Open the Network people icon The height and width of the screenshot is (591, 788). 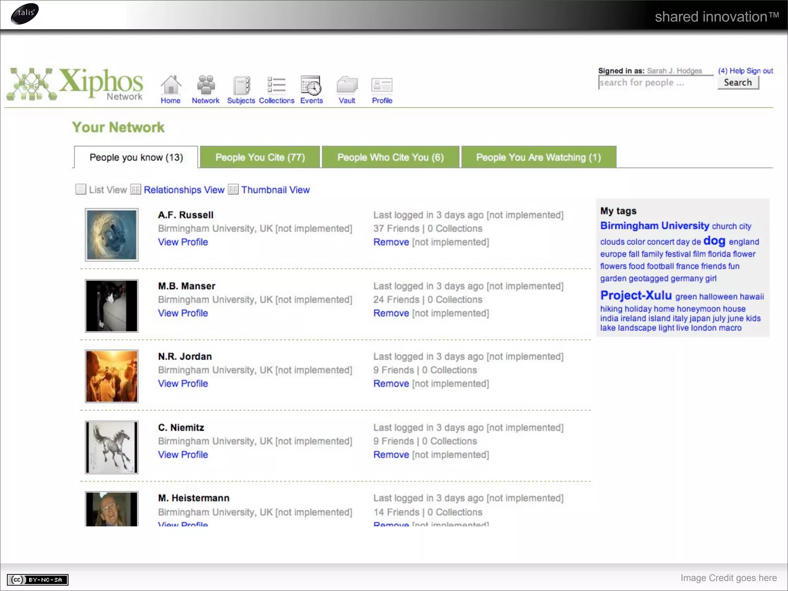pos(206,85)
